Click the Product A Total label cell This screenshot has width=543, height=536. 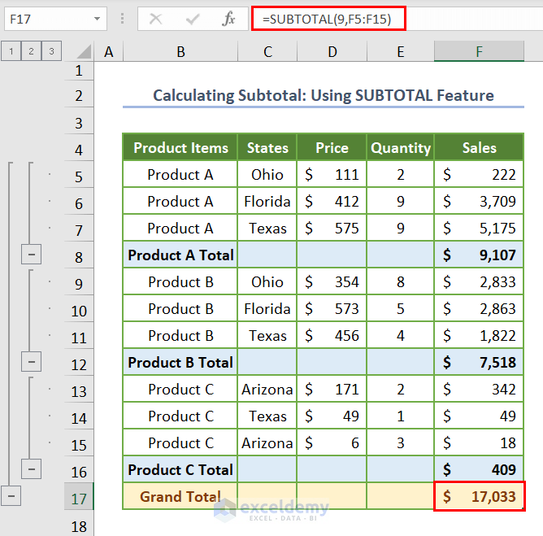click(180, 255)
